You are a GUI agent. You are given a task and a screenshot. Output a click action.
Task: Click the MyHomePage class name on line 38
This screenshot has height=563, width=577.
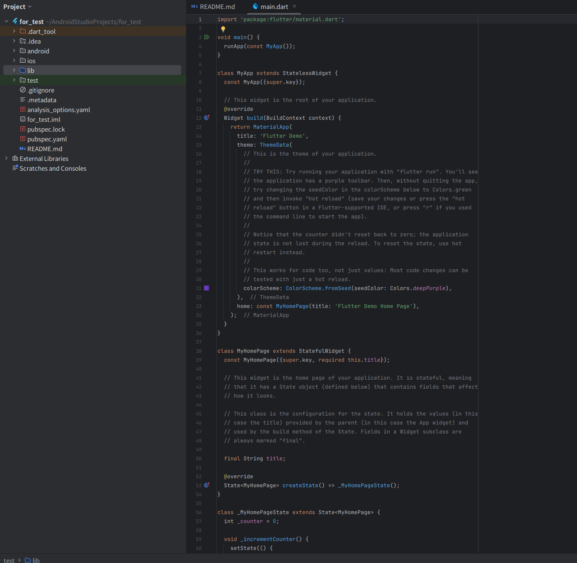tap(253, 351)
